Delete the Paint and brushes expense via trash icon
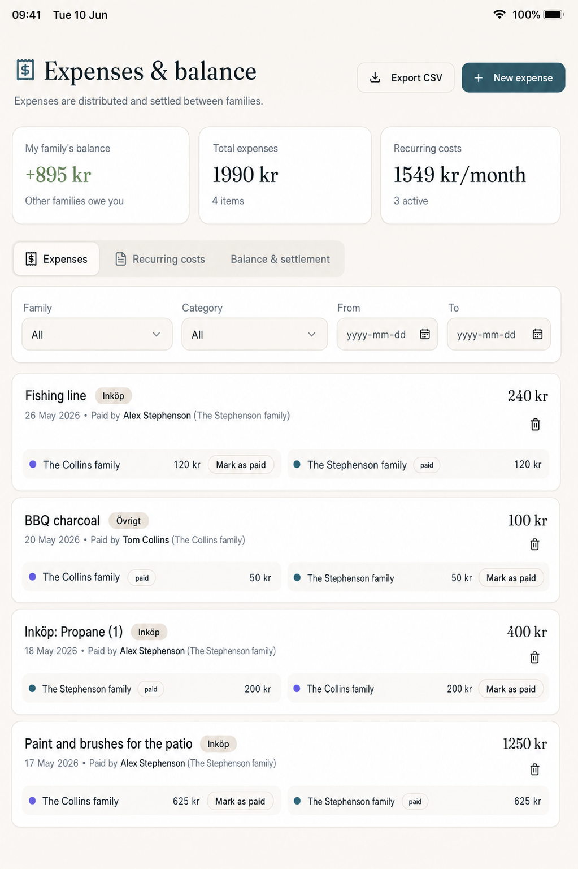 click(x=534, y=769)
